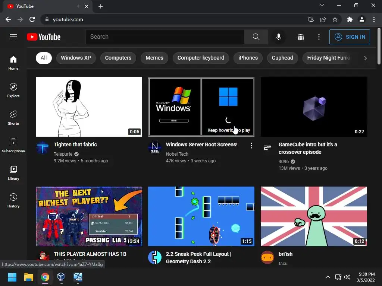Open the Geometry Dash video channel avatar

(x=155, y=257)
